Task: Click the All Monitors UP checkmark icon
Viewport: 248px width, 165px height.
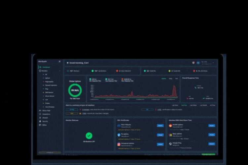Action: coord(89,136)
